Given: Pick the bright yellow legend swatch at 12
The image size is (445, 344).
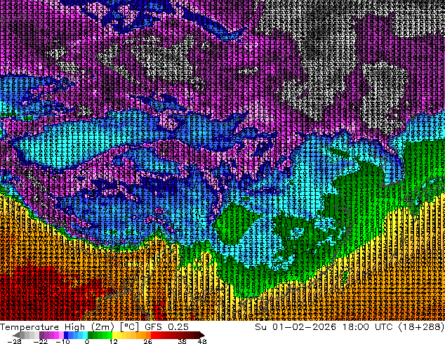Looking at the screenshot, I should [114, 335].
